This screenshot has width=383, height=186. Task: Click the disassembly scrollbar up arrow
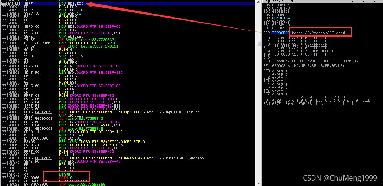click(259, 1)
